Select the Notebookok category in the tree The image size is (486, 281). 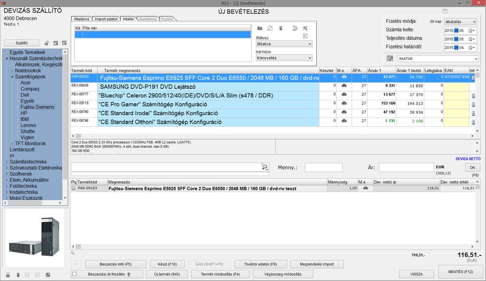(28, 70)
